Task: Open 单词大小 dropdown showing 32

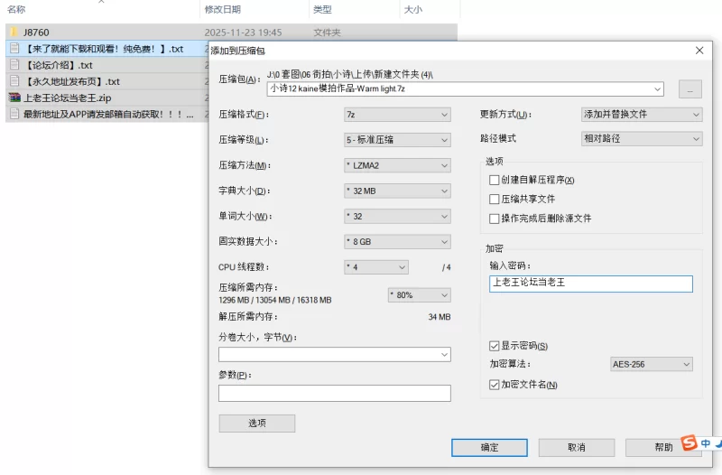Action: click(397, 216)
